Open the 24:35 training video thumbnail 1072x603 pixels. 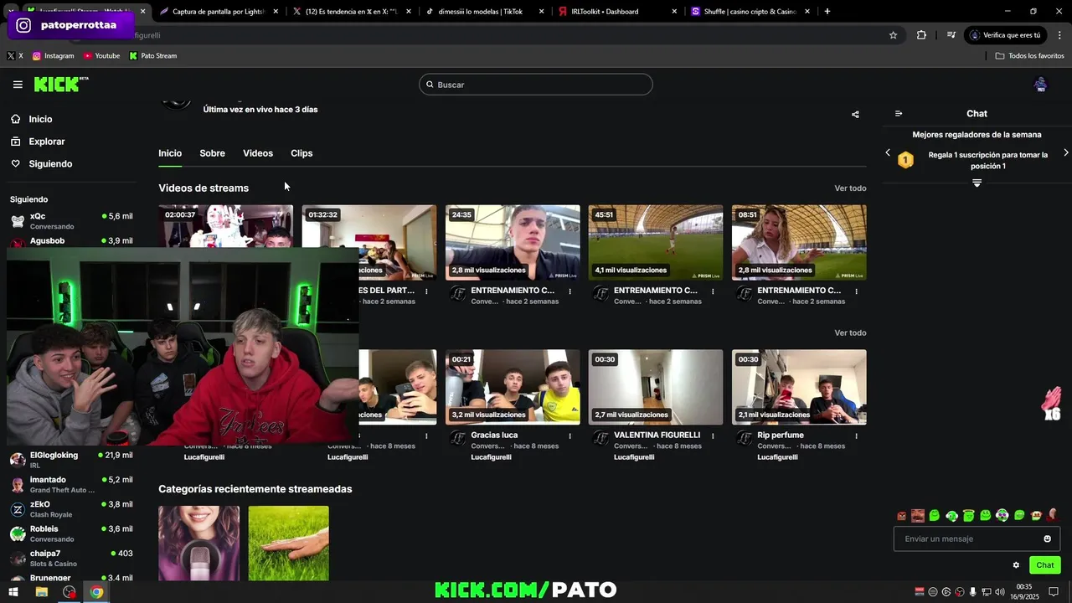[513, 242]
